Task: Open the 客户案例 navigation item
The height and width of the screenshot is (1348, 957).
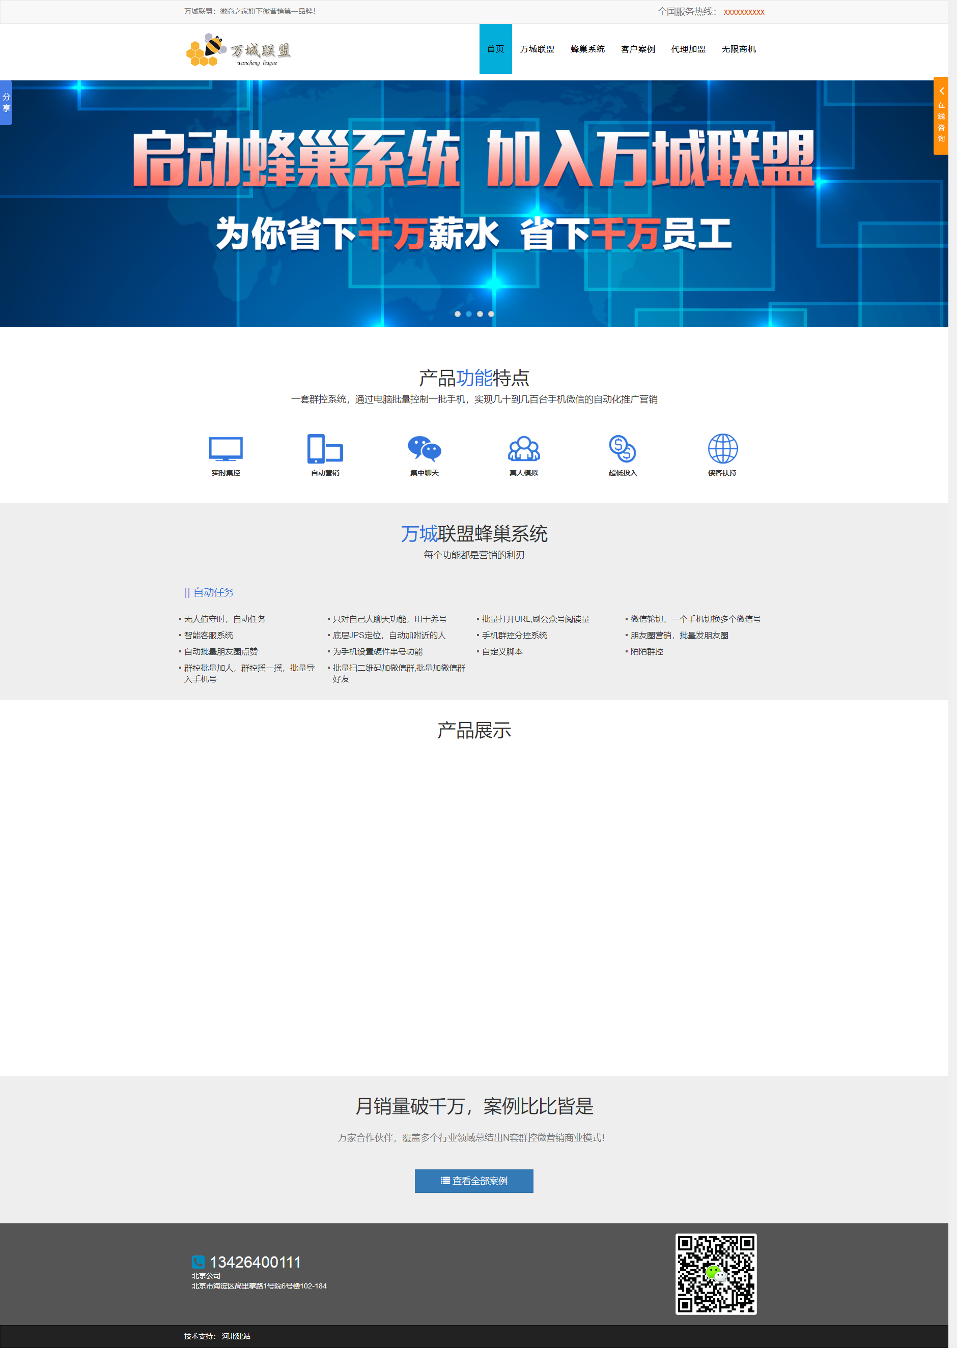Action: [x=638, y=49]
